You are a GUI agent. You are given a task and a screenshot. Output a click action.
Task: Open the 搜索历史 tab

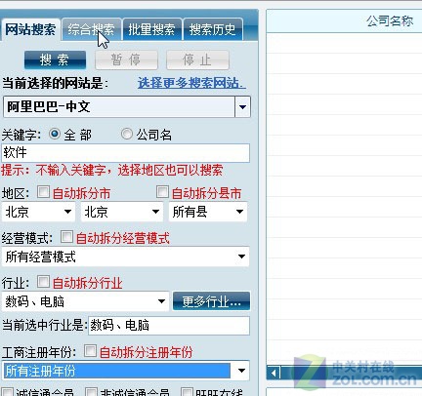tap(213, 29)
